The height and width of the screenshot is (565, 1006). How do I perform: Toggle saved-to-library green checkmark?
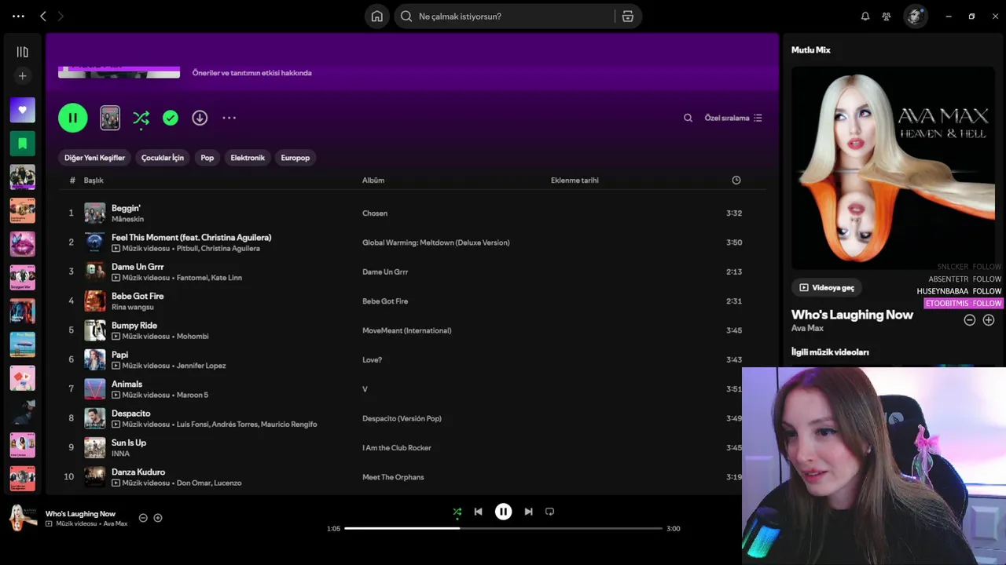171,118
